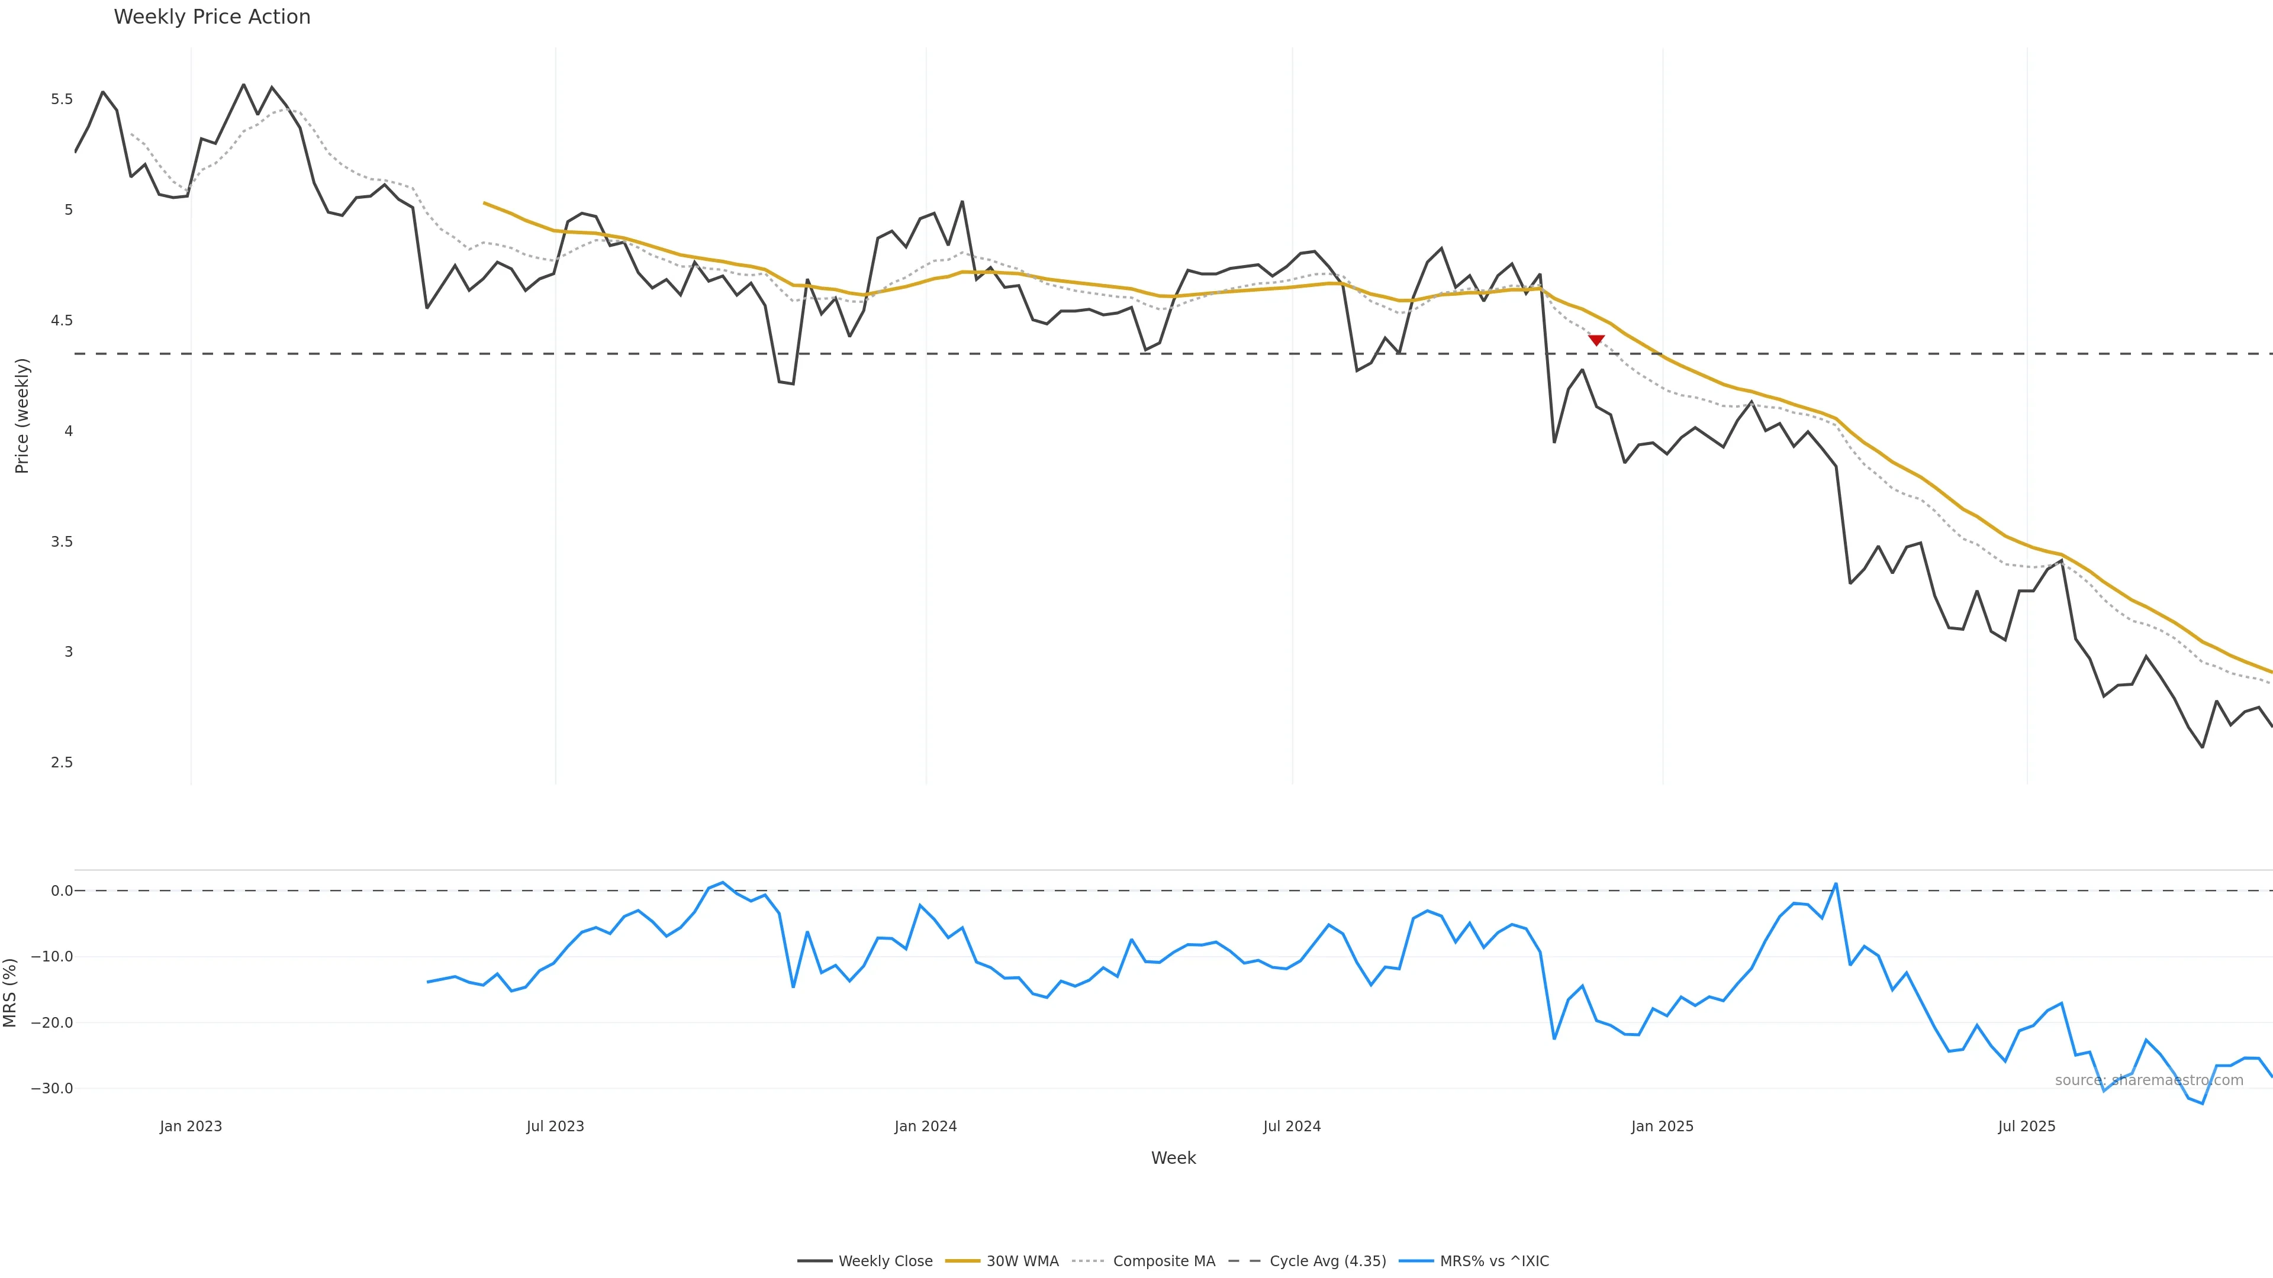Select the Jul 2025 x-axis label
The image size is (2273, 1278).
(2027, 1127)
